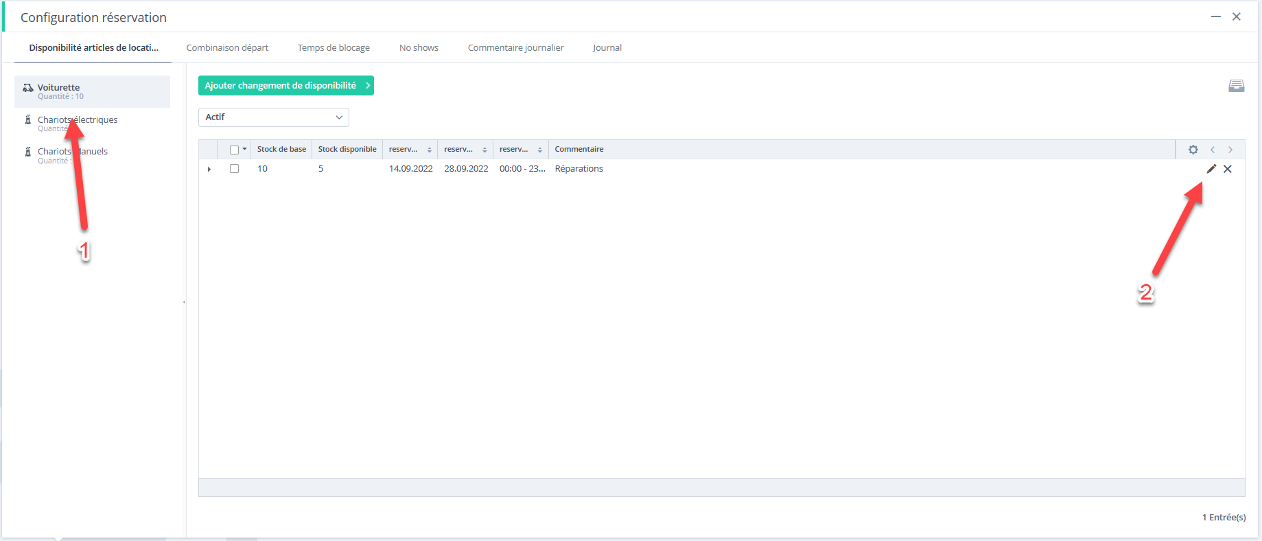Screen dimensions: 1262x541
Task: Click the 00:00 - 23... time cell
Action: 522,169
